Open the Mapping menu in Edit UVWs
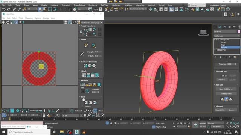 (29, 18)
